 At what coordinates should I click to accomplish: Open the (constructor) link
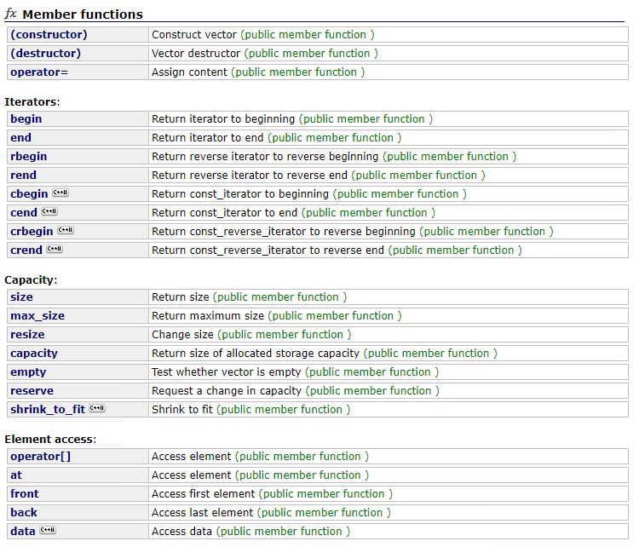click(49, 35)
